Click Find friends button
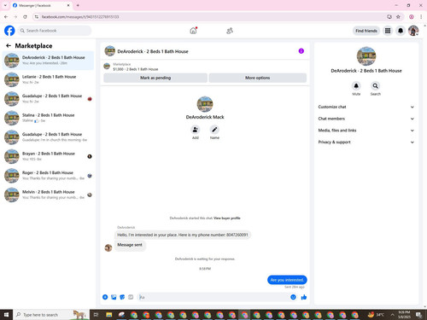 coord(366,31)
